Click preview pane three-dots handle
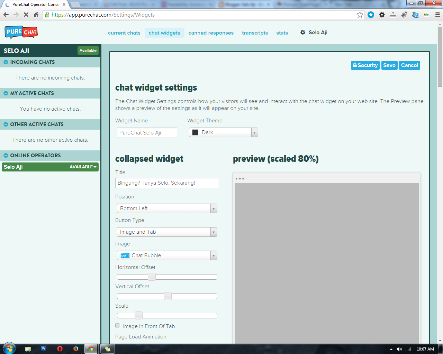Viewport: 443px width, 354px height. [x=239, y=179]
